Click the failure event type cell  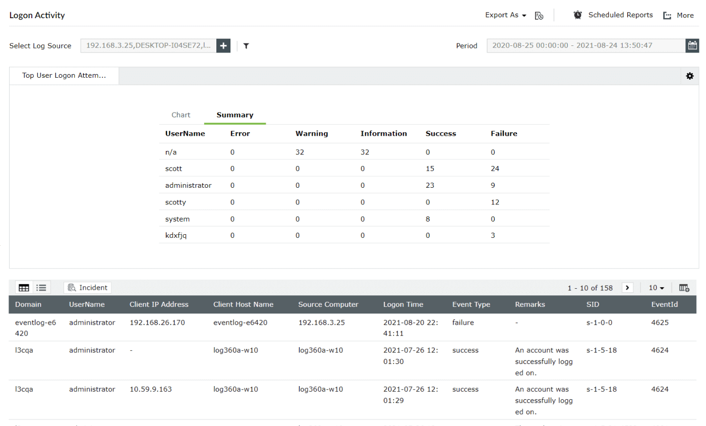[x=463, y=322]
